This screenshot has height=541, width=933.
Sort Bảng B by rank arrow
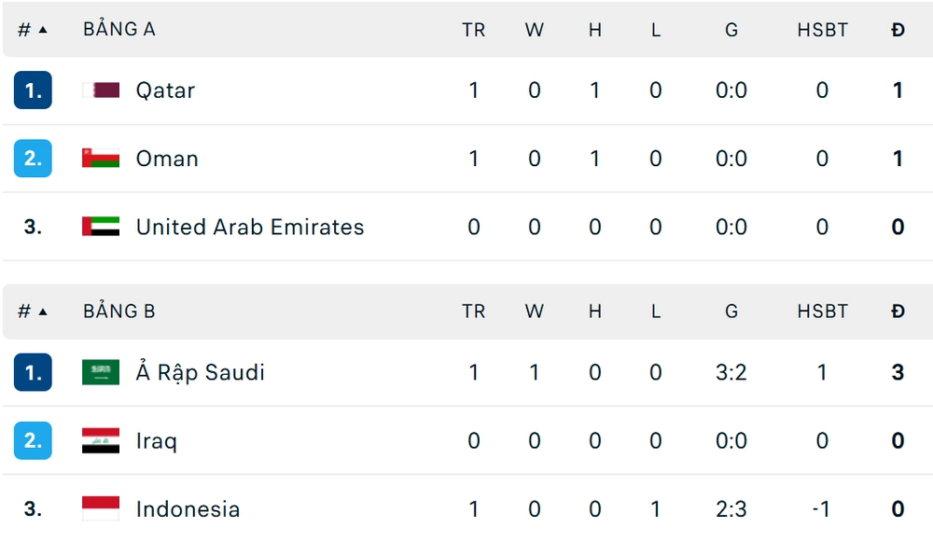[42, 312]
